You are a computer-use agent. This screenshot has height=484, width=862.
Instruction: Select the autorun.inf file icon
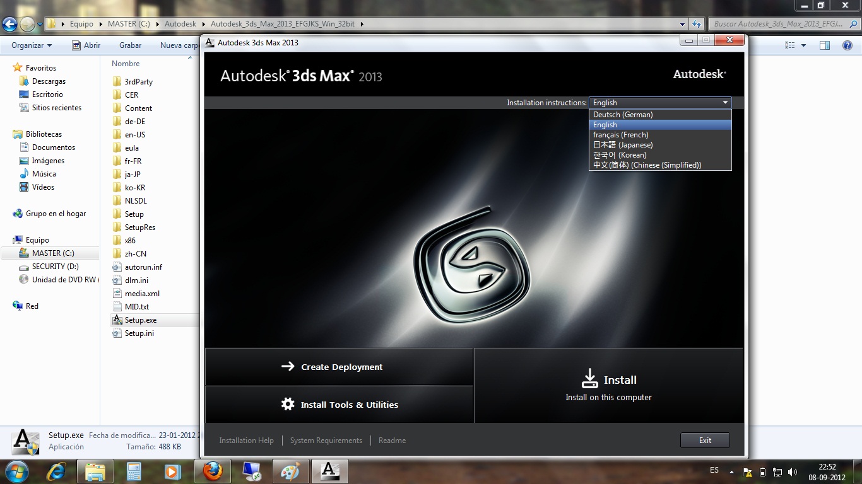(117, 267)
